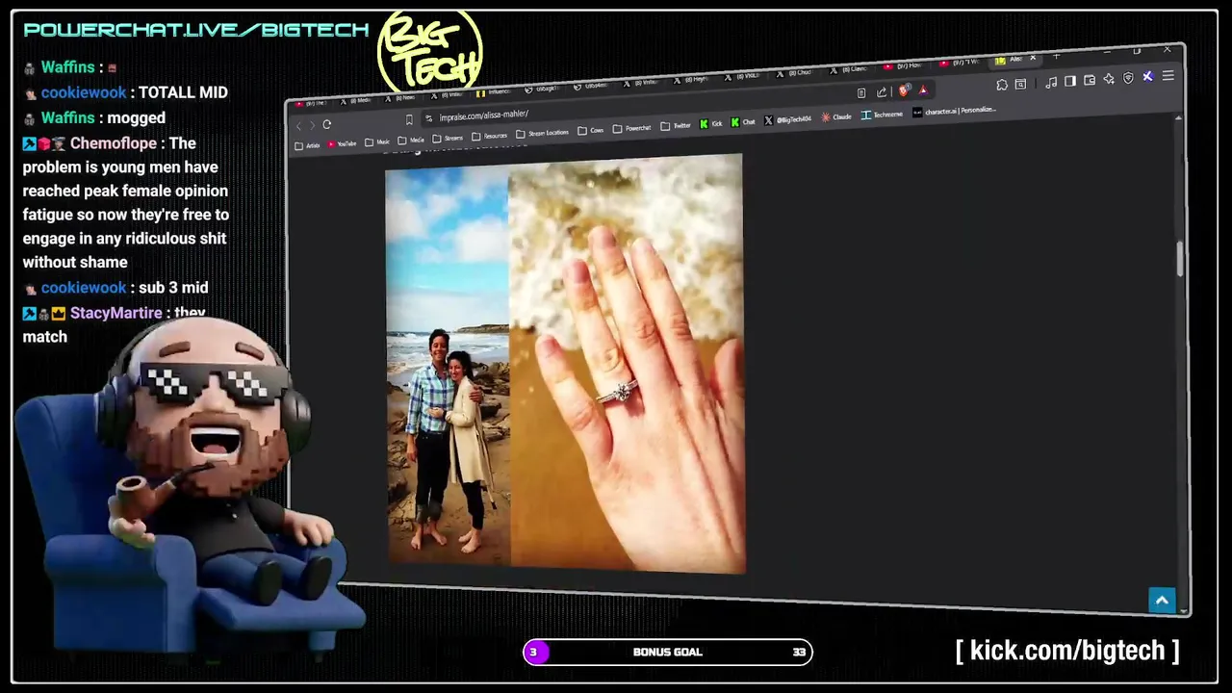
Task: Open the Stream Locations bookmark folder
Action: tap(543, 133)
